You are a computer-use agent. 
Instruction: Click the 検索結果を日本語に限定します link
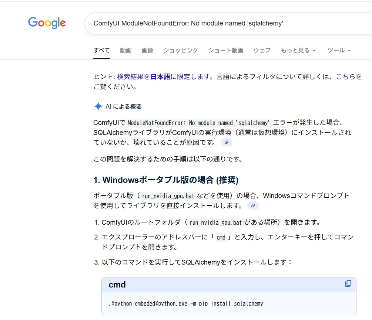pyautogui.click(x=164, y=76)
